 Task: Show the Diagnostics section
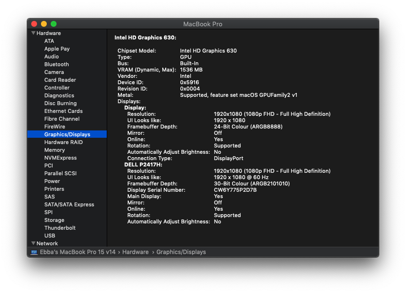click(59, 95)
